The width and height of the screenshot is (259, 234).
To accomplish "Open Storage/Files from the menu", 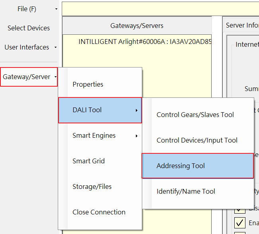I will [92, 186].
